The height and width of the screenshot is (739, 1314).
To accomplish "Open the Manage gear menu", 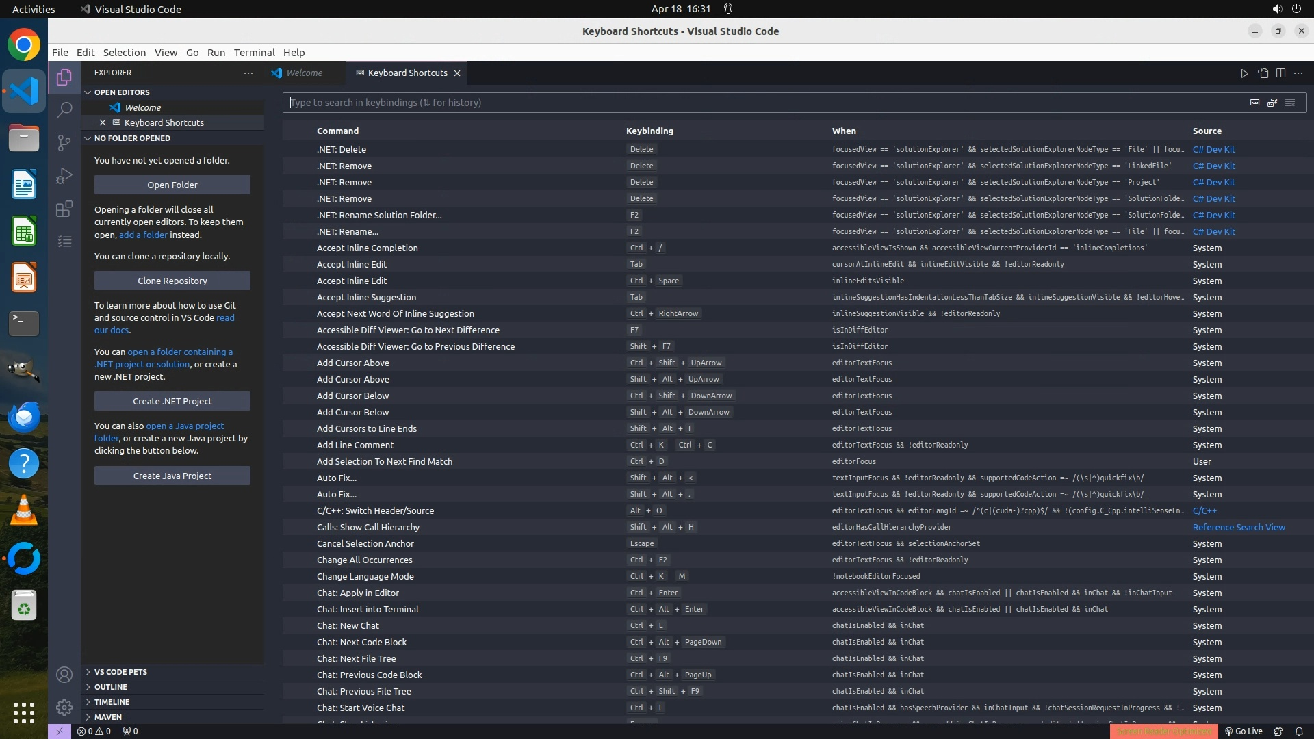I will pos(64,707).
